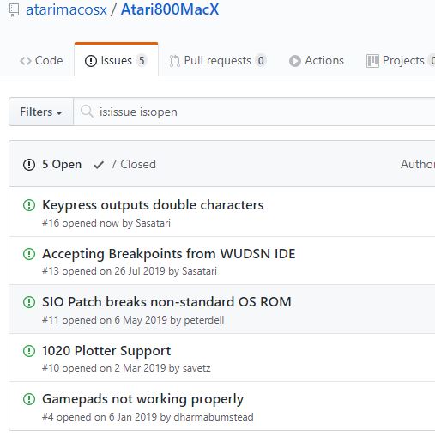Open Gamepads not working properly issue

pyautogui.click(x=142, y=399)
